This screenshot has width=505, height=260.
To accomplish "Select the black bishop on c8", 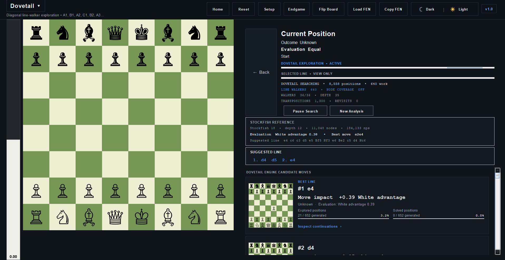I will tap(89, 33).
